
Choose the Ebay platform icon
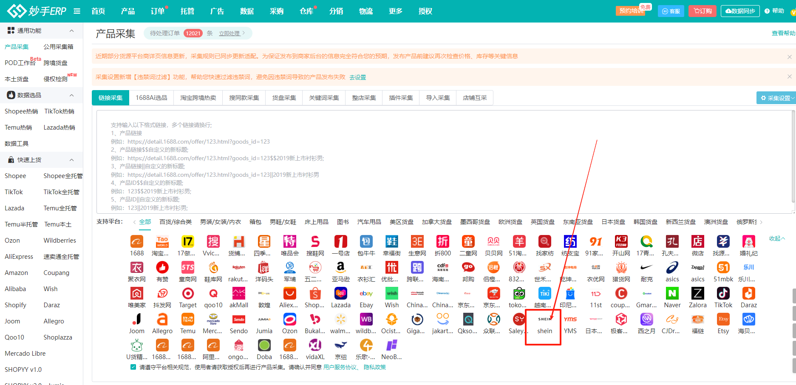(x=366, y=294)
